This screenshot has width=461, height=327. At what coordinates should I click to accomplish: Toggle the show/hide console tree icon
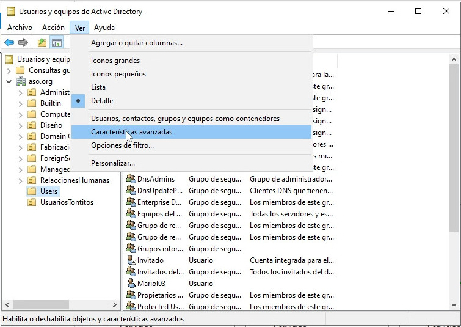click(x=56, y=43)
